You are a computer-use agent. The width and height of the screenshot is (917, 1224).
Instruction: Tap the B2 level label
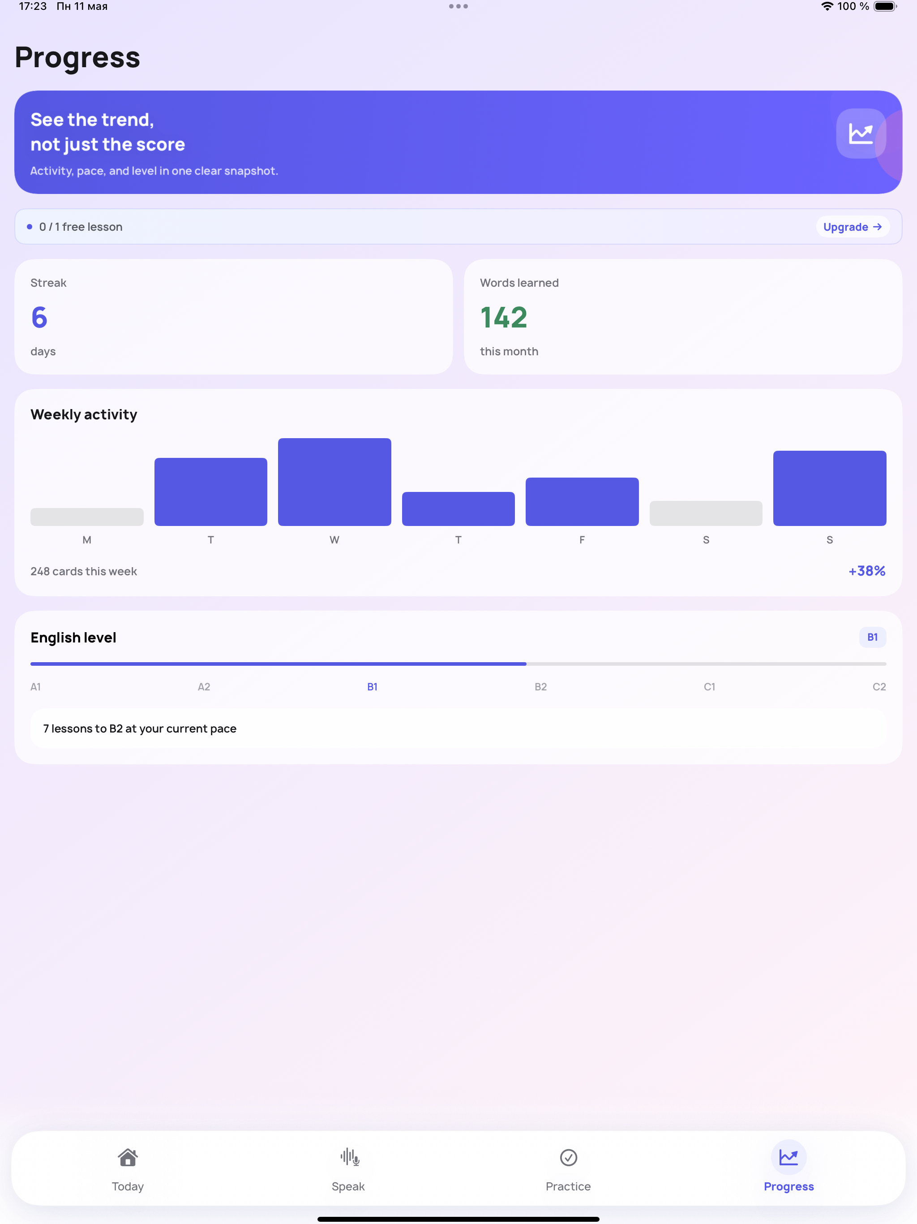click(540, 687)
